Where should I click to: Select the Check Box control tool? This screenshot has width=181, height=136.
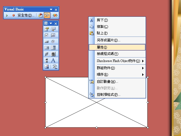click(46, 35)
